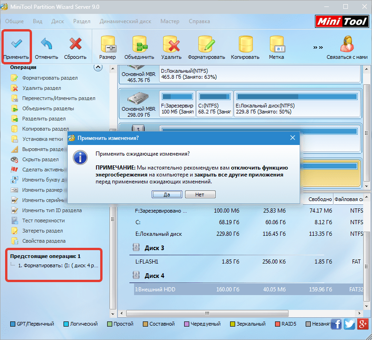Click the Сбросить red cross icon
Viewport: 372px width, 340px height.
tap(75, 44)
